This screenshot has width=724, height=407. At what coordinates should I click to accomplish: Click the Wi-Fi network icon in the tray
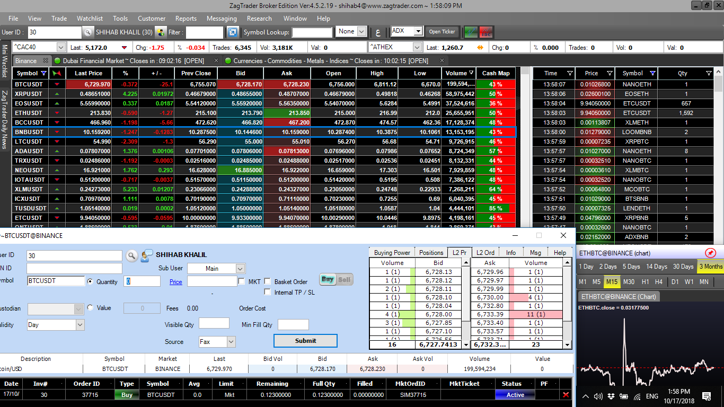coord(637,396)
